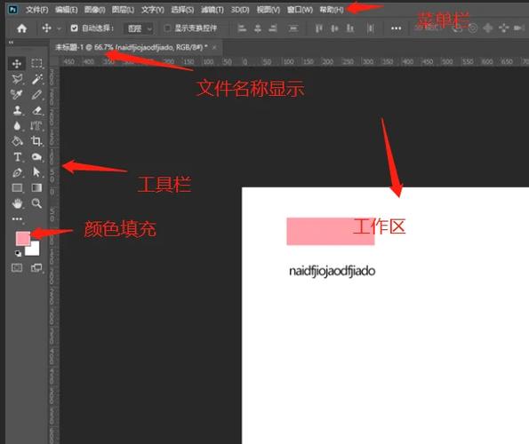Viewport: 529px width, 444px height.
Task: Select the Pen tool
Action: pyautogui.click(x=17, y=172)
